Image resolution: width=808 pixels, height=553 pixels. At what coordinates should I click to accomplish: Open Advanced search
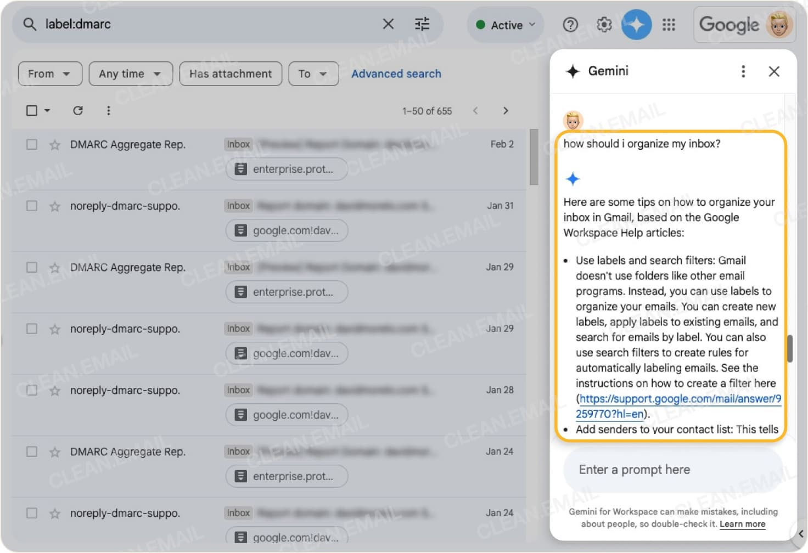tap(396, 74)
